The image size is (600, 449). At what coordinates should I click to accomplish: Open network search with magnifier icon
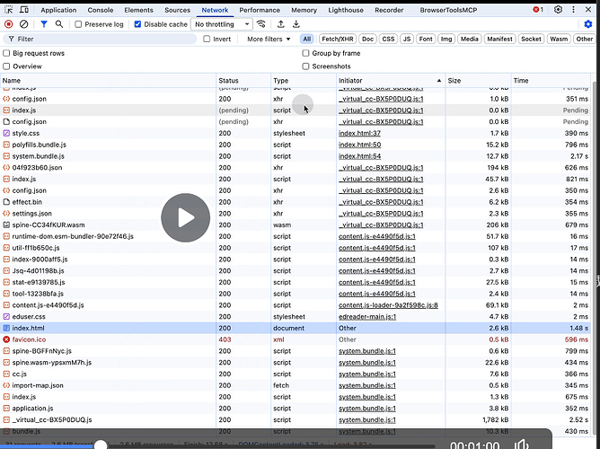pos(59,24)
